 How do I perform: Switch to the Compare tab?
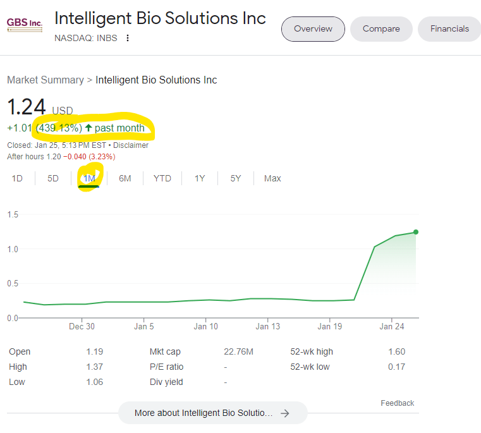[x=381, y=29]
